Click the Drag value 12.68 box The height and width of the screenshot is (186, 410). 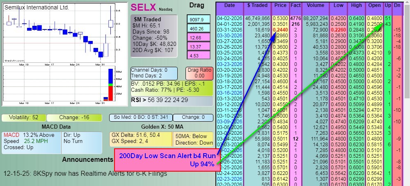(x=199, y=38)
